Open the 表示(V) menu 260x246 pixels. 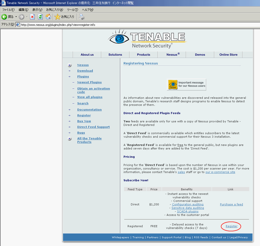tap(37, 10)
